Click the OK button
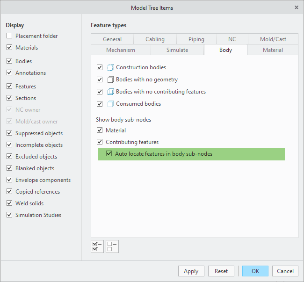Viewport: 304px width, 282px height. pos(255,271)
